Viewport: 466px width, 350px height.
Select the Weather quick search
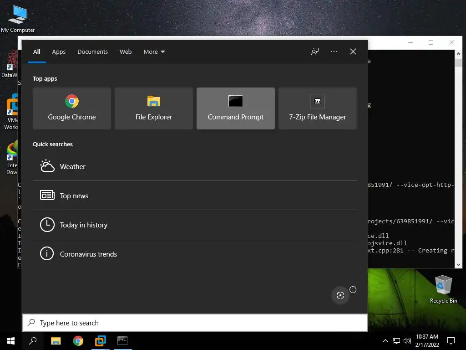coord(195,166)
